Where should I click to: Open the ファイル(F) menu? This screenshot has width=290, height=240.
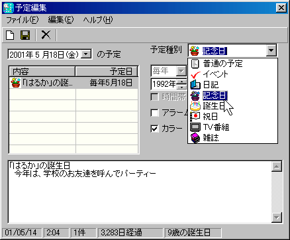point(22,20)
